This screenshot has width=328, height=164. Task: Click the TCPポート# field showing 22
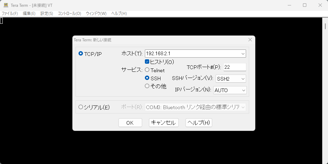[x=235, y=67]
